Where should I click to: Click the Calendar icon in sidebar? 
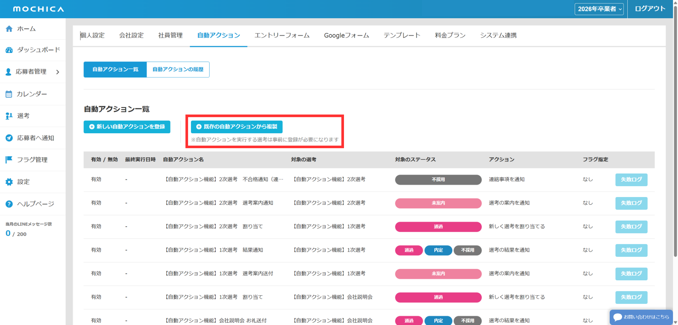coord(9,94)
